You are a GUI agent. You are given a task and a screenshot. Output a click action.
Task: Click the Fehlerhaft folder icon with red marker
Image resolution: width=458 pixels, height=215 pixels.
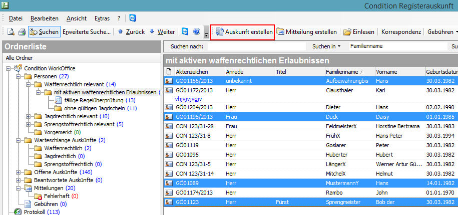point(38,196)
